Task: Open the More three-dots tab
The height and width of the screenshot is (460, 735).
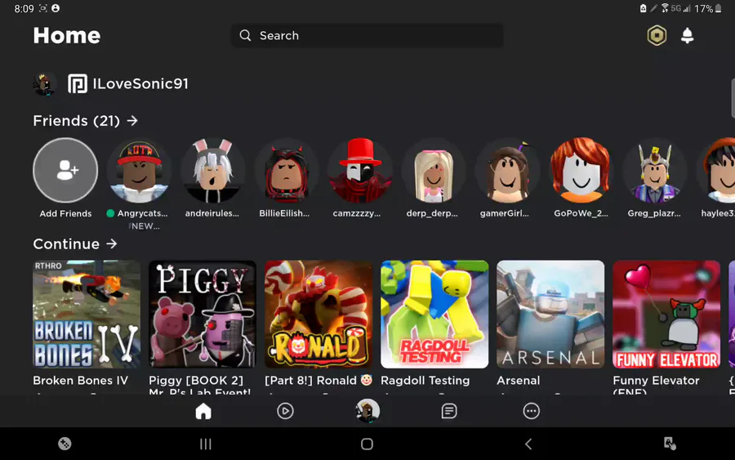Action: click(531, 411)
